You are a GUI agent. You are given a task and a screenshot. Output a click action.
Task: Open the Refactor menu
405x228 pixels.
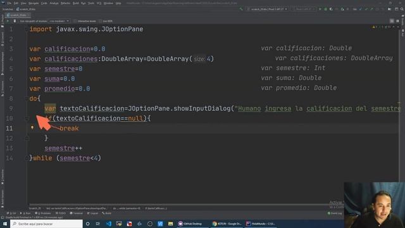[65, 3]
